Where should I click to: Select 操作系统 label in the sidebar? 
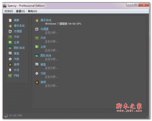click(19, 26)
